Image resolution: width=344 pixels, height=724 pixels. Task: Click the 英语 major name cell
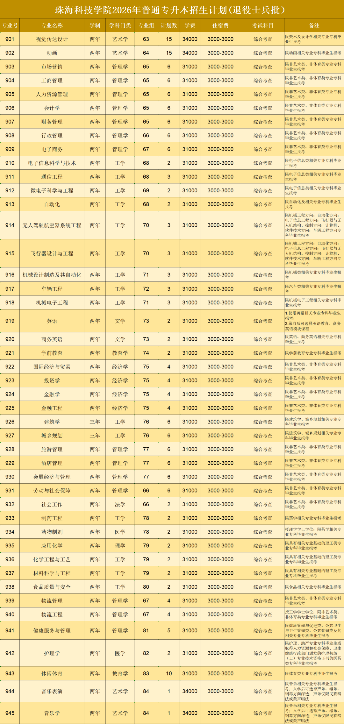[52, 321]
